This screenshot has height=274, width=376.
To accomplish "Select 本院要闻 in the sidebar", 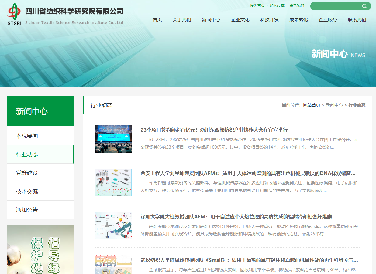I will (x=40, y=136).
